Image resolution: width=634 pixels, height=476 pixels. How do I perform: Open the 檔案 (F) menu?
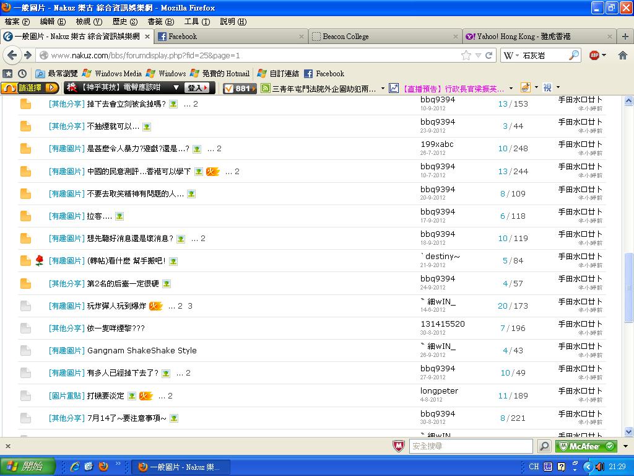click(x=17, y=22)
